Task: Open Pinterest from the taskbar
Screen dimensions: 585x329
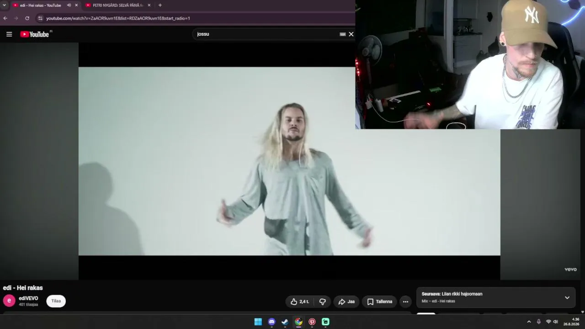Action: 312,322
